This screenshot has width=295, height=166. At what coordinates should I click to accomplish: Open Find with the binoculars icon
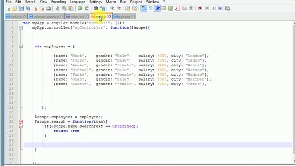[96, 8]
